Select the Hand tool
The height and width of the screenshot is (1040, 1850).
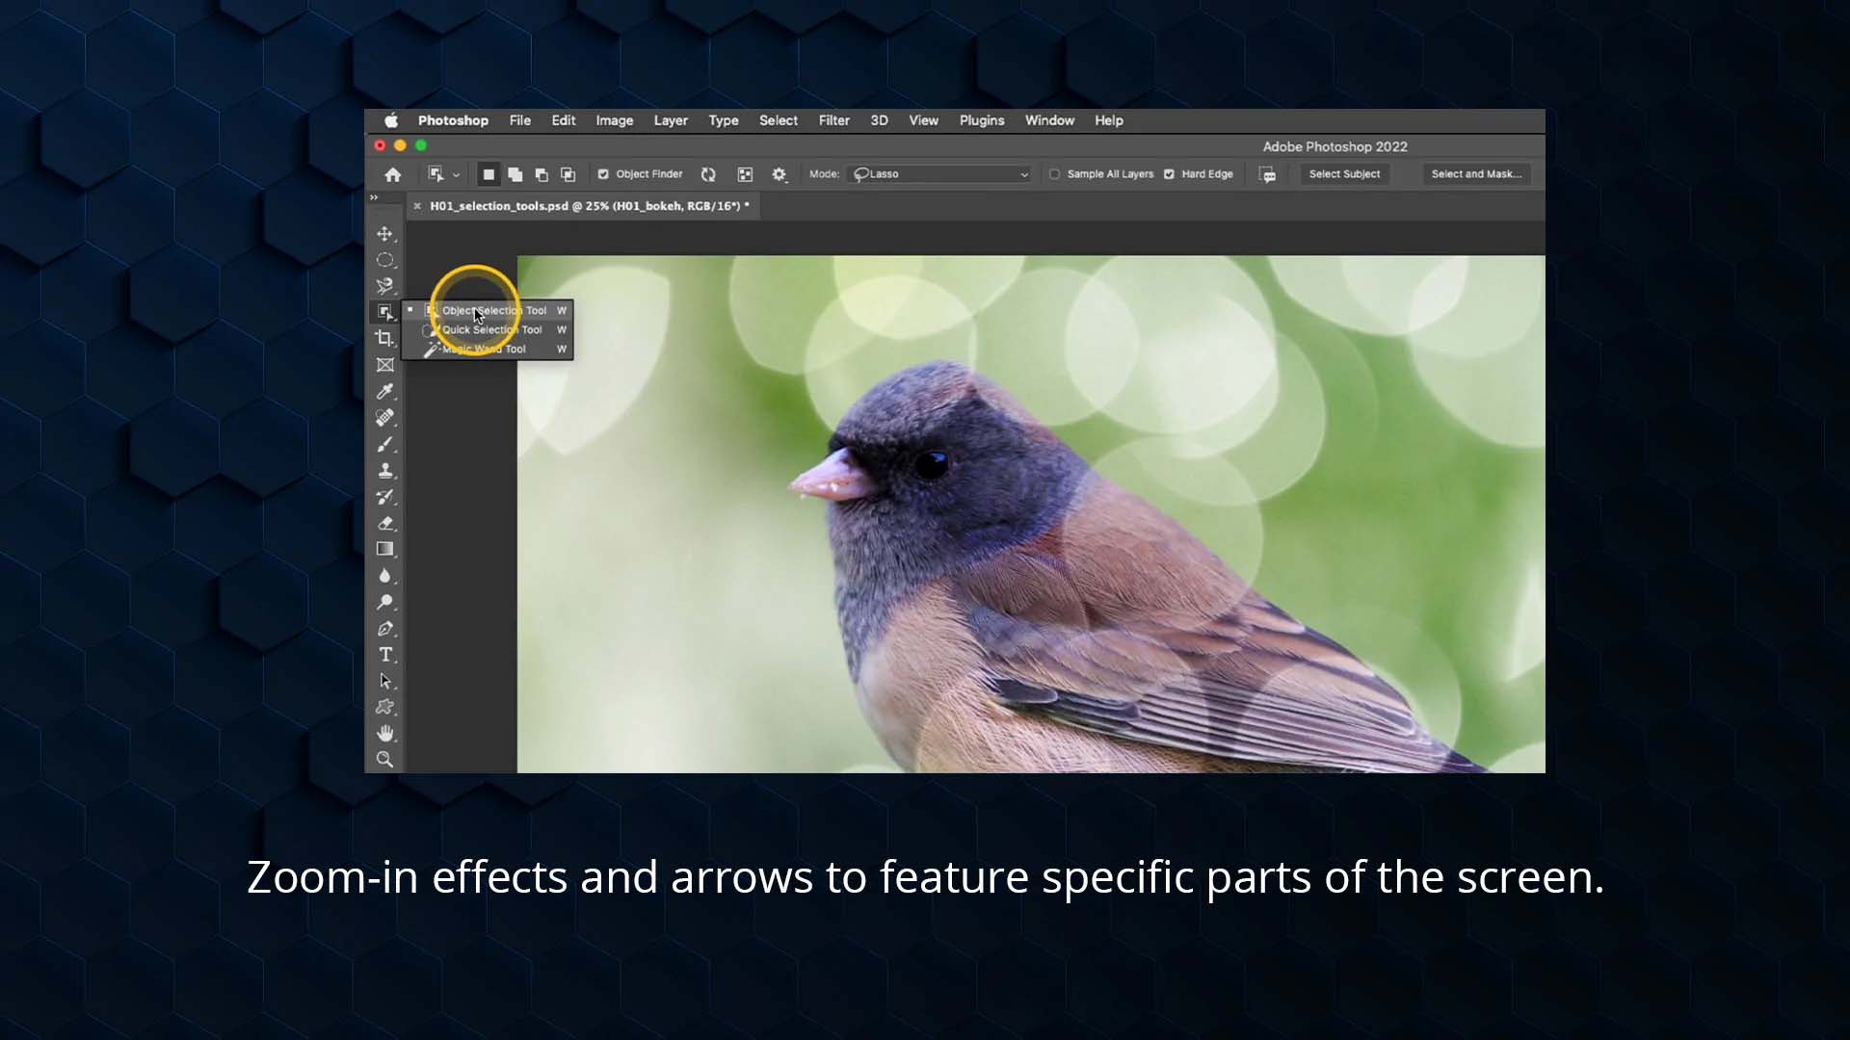[x=385, y=733]
